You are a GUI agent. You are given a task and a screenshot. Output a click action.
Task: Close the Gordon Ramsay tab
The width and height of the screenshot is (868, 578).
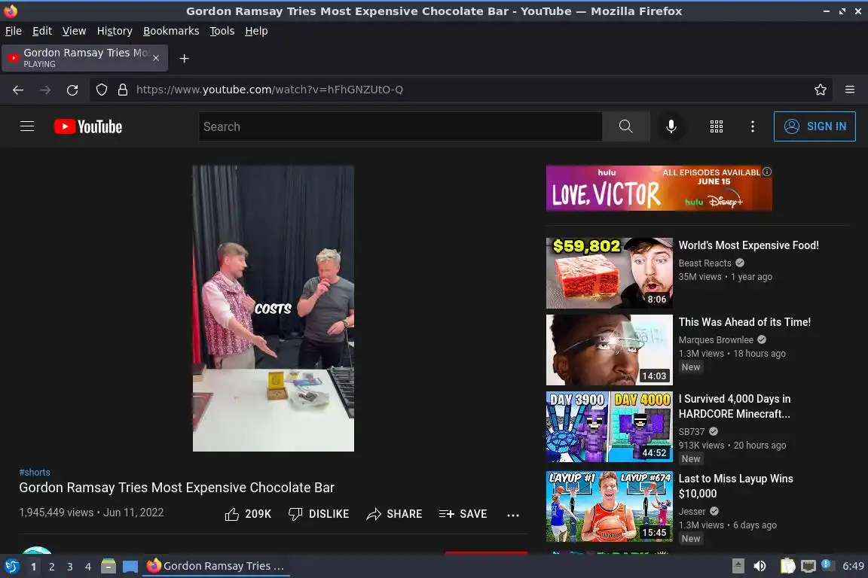point(156,58)
